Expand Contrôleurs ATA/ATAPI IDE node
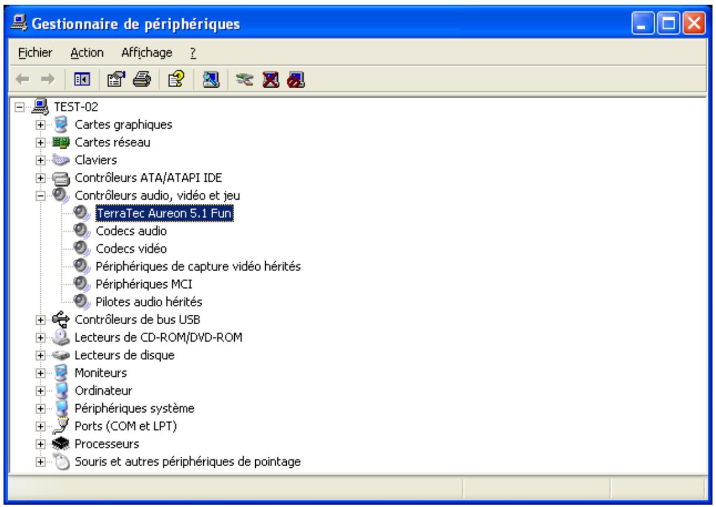Viewport: 716px width, 507px height. [x=40, y=178]
